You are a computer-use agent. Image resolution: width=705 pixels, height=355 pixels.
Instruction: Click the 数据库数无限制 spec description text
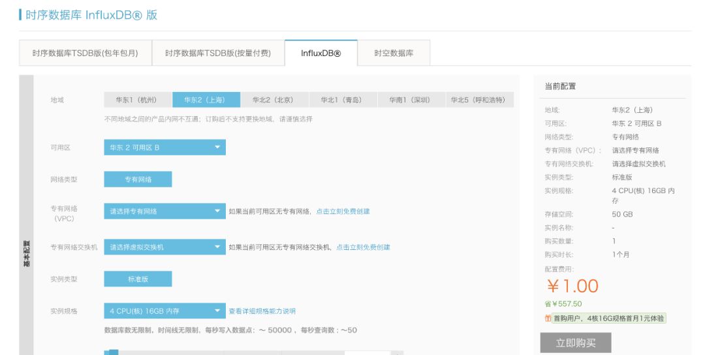(x=230, y=330)
